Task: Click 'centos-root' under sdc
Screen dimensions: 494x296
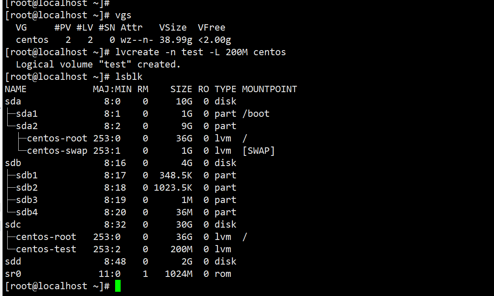Action: [46, 237]
